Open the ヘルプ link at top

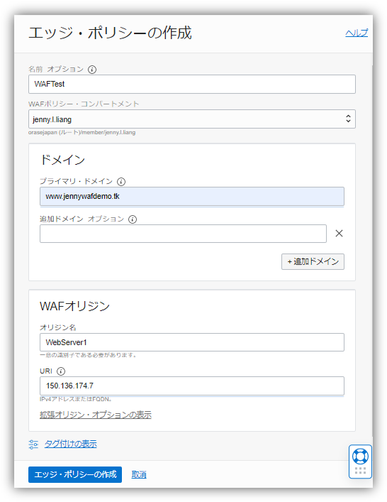[x=357, y=33]
